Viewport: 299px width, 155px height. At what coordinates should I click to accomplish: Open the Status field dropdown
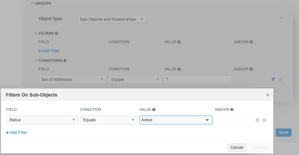point(42,120)
